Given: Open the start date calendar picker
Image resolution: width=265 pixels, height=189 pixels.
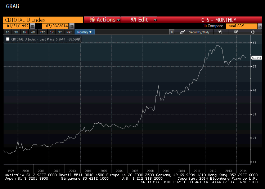Looking at the screenshot, I should pos(33,26).
